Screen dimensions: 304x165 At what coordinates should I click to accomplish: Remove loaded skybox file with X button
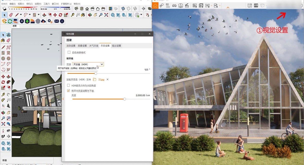(x=107, y=80)
